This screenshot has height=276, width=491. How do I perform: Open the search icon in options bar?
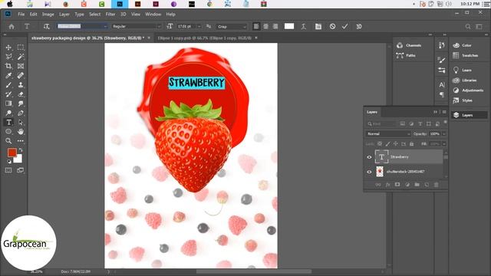click(468, 27)
